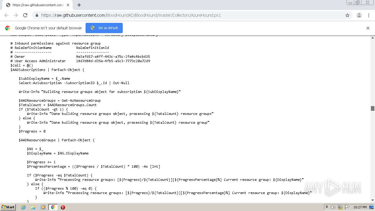Click the scrollbar down arrow
The image size is (375, 211).
click(x=373, y=200)
